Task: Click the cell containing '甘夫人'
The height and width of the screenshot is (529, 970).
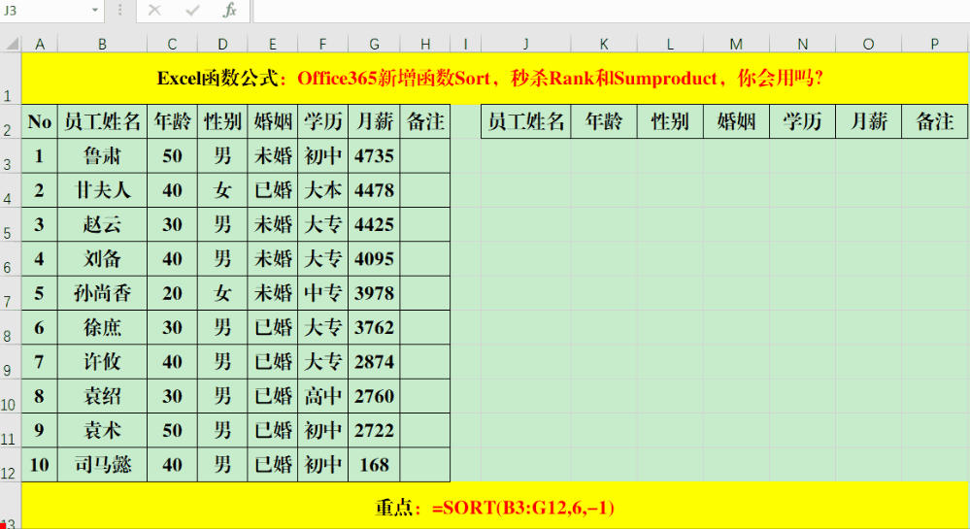Action: click(102, 190)
